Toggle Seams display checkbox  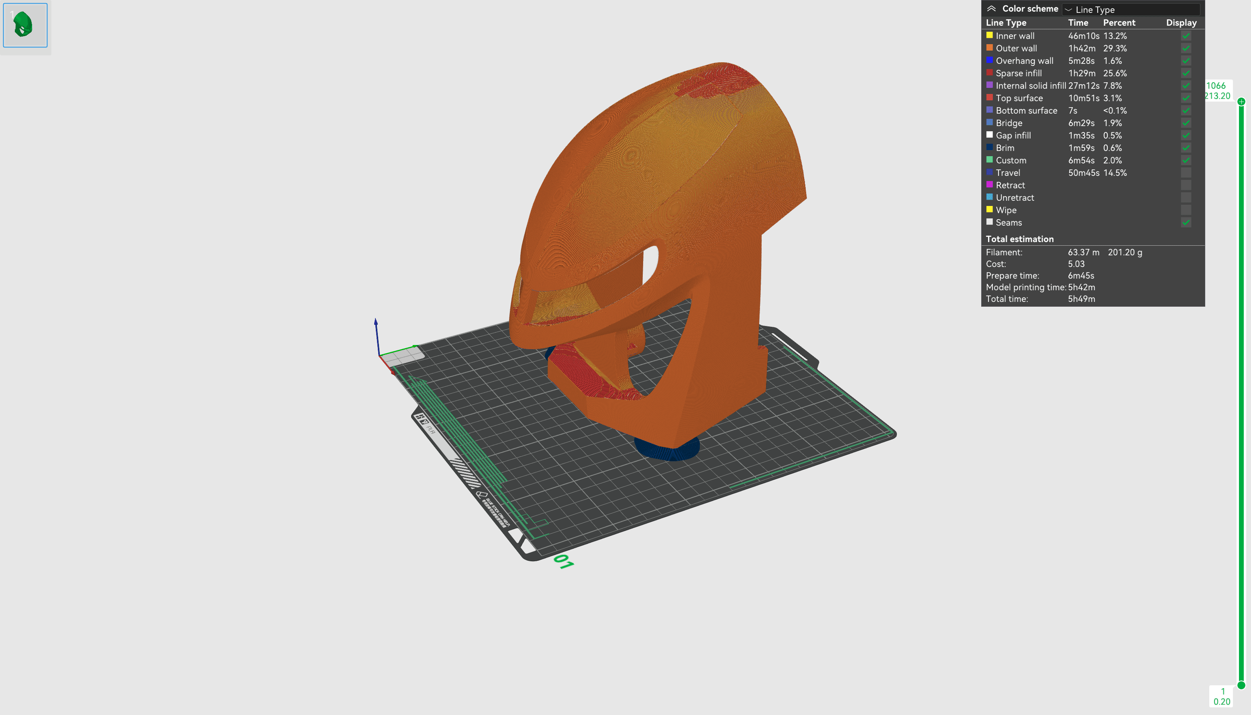click(1186, 222)
